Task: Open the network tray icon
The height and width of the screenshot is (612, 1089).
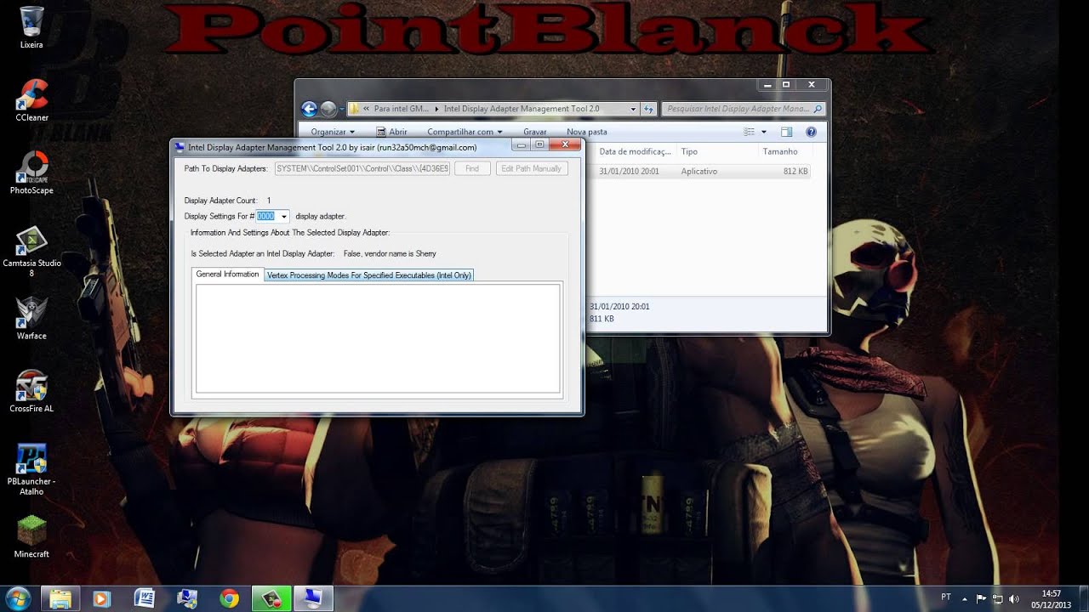Action: [x=998, y=598]
